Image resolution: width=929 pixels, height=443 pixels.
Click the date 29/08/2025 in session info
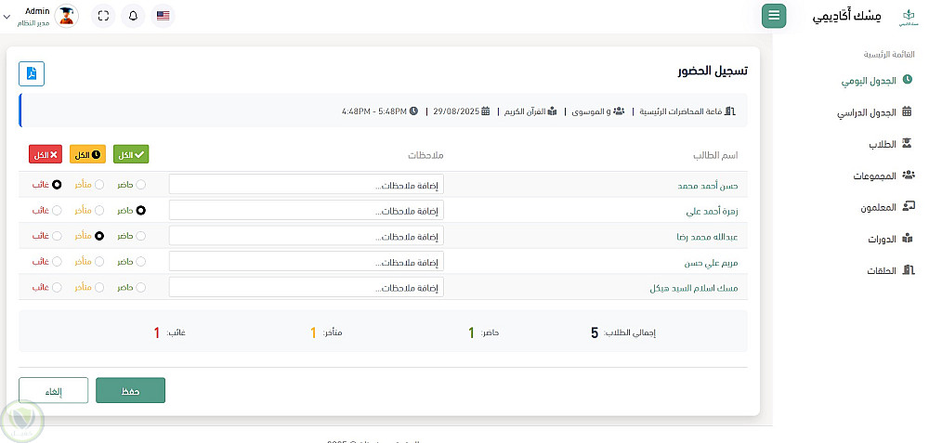tap(457, 111)
